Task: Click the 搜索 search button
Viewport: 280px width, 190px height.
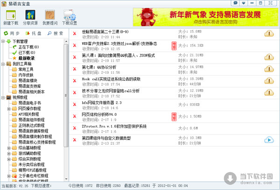Action: pyautogui.click(x=56, y=34)
